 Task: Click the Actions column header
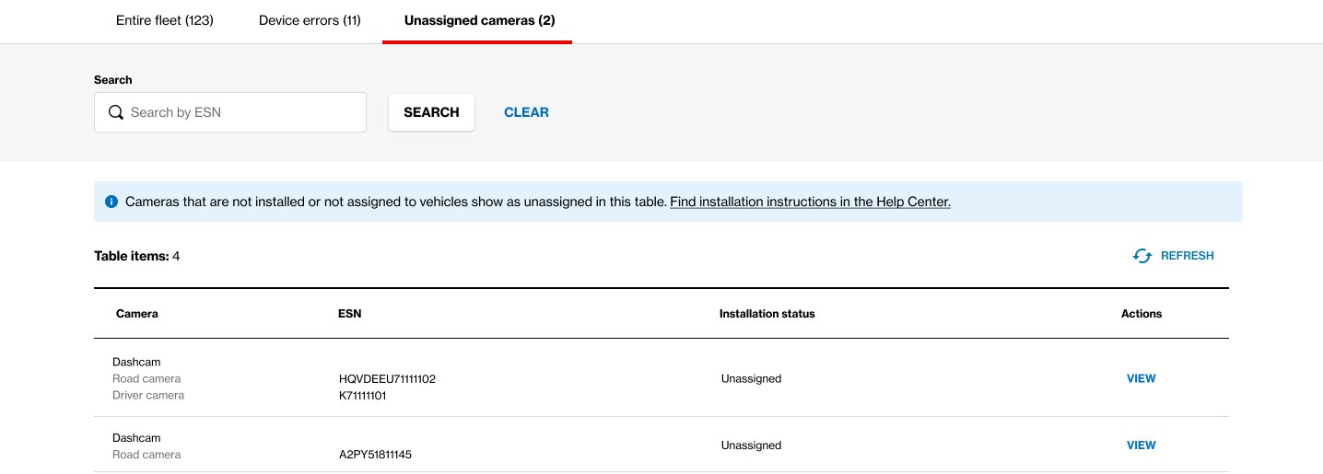tap(1142, 314)
